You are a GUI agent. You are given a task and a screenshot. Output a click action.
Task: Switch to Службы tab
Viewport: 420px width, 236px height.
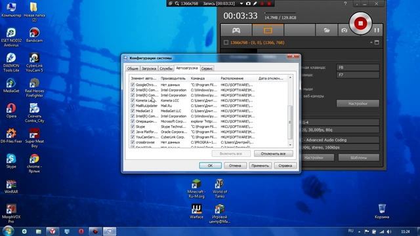coord(166,68)
